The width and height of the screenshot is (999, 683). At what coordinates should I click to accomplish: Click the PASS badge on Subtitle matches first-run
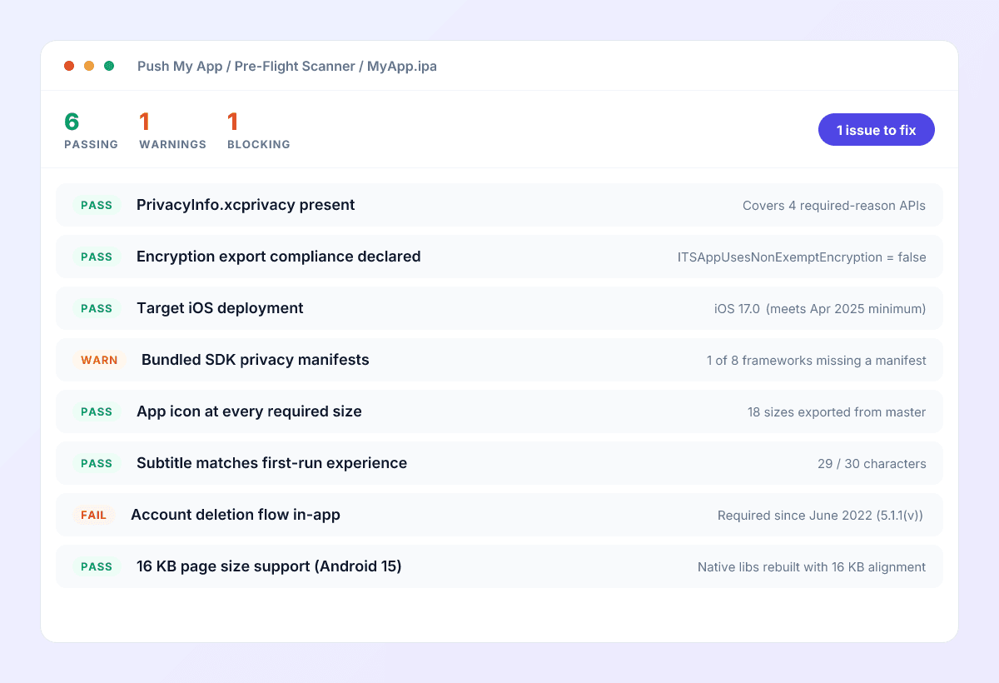[x=96, y=463]
